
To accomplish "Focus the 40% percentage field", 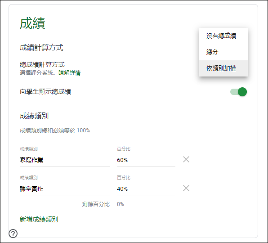I will coord(146,189).
